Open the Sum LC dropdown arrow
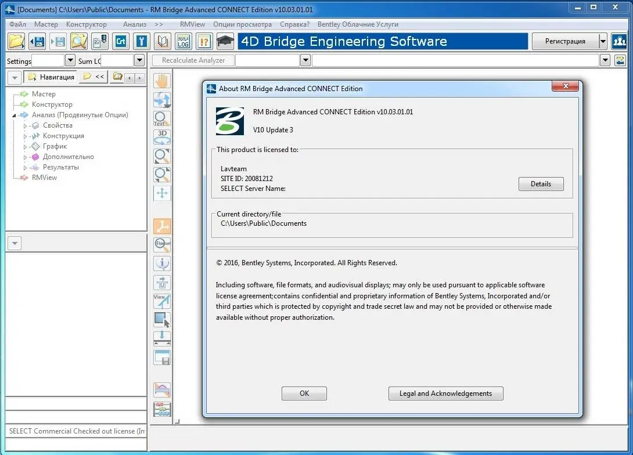 pos(139,60)
